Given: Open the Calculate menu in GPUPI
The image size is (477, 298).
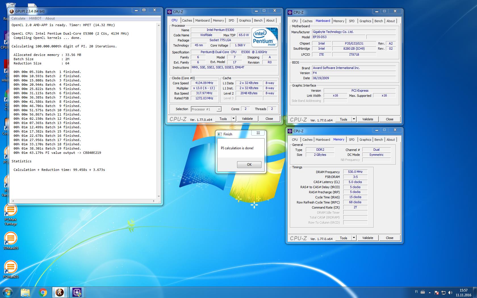Looking at the screenshot, I should (18, 18).
